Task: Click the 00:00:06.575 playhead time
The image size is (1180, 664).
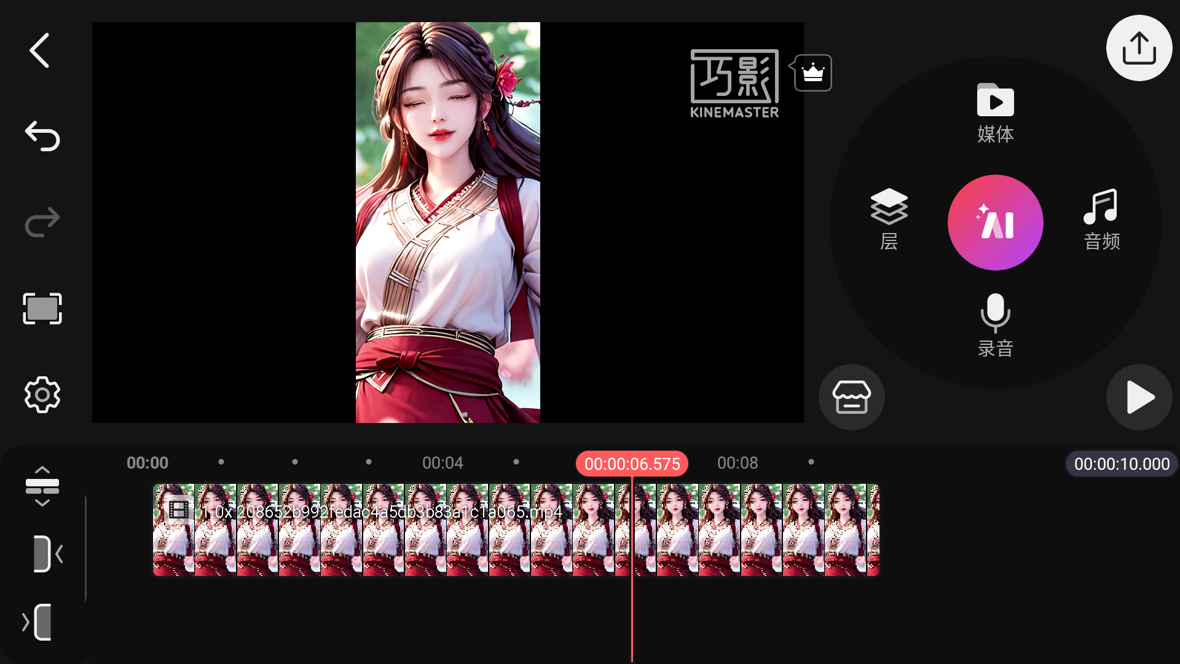Action: (x=632, y=464)
